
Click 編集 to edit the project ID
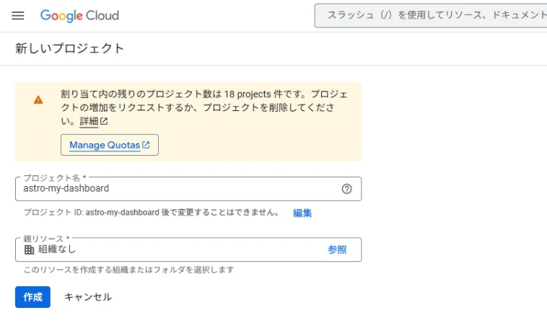click(302, 213)
